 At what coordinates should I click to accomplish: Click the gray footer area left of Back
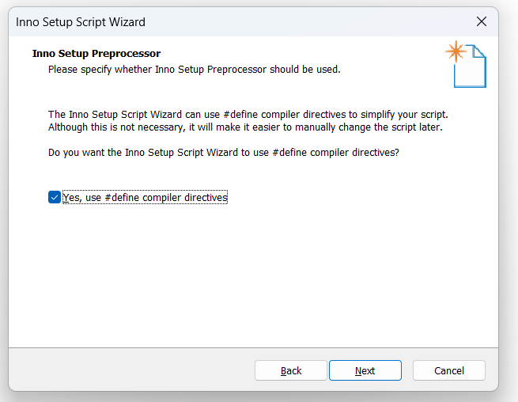point(131,370)
